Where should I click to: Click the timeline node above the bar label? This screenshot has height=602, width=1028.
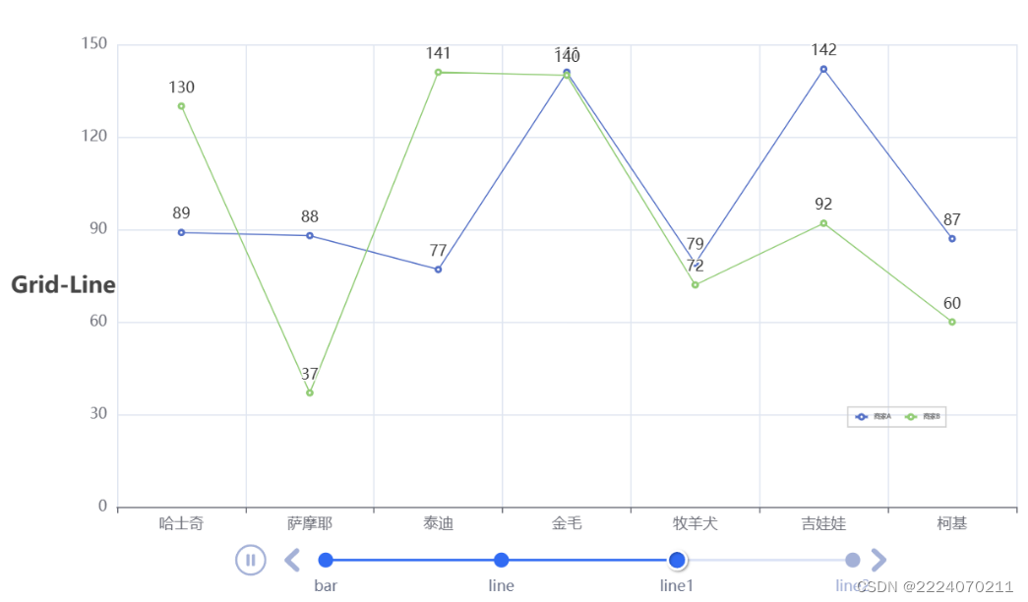(326, 560)
